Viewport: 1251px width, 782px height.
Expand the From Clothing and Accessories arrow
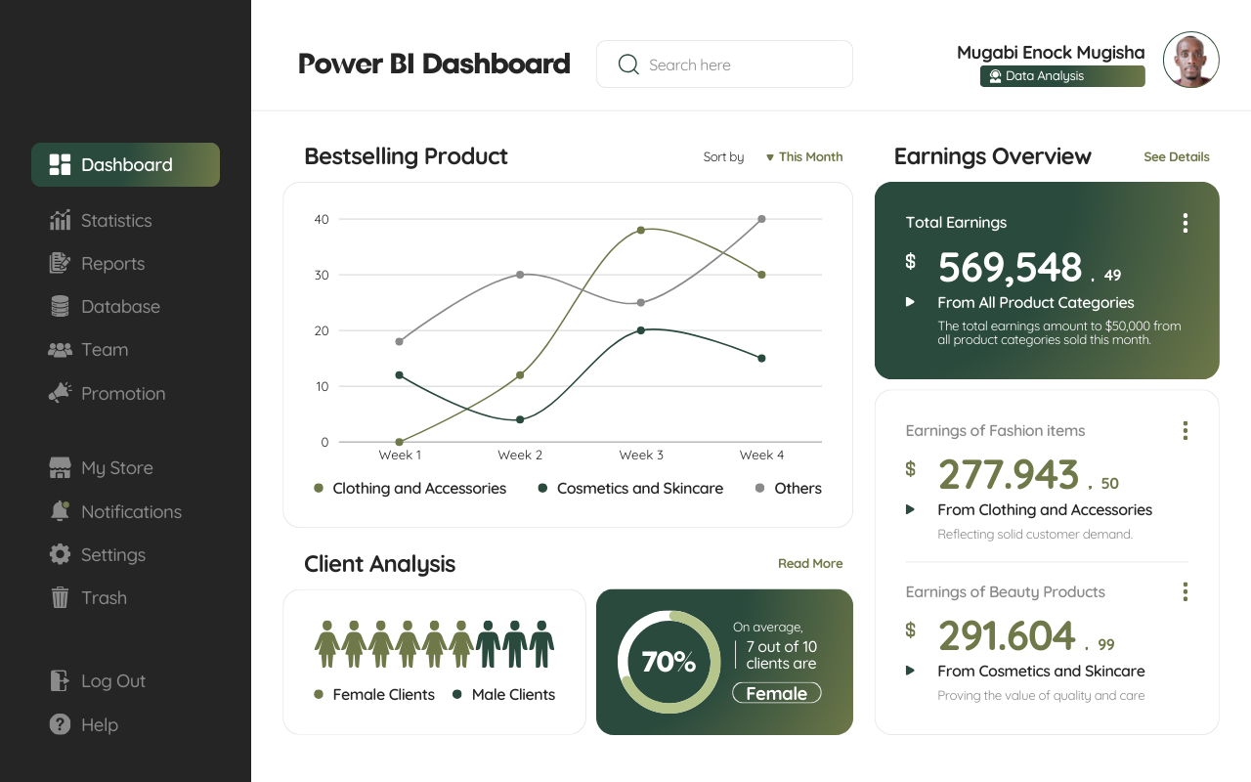tap(910, 509)
